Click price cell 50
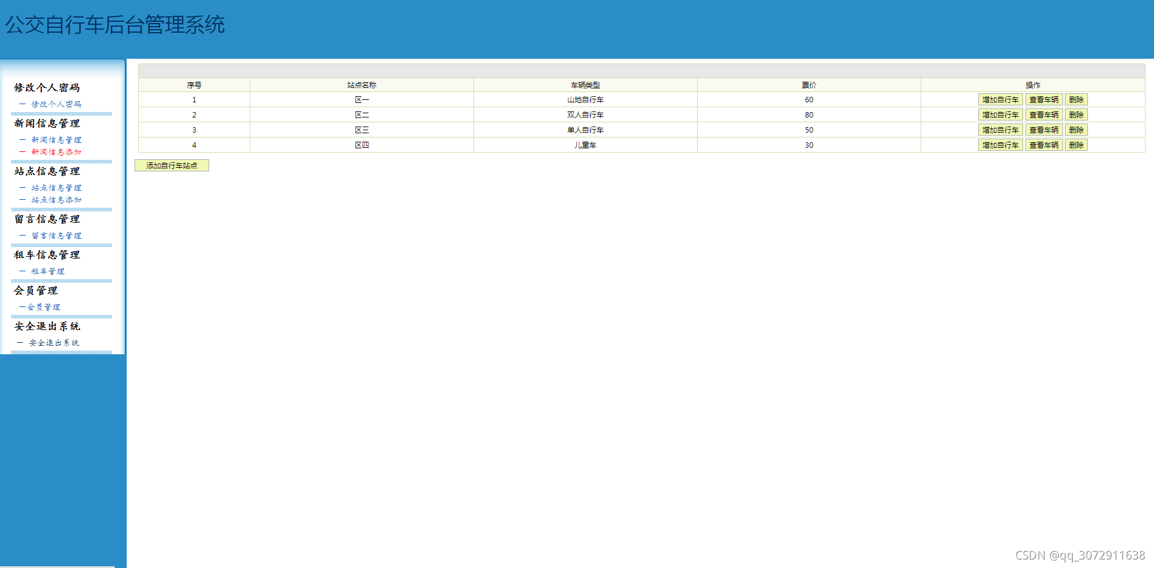 point(809,130)
